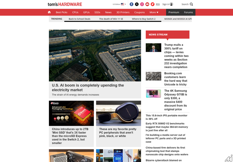Open the Premium tab
233x162 pixels.
[x=174, y=12]
